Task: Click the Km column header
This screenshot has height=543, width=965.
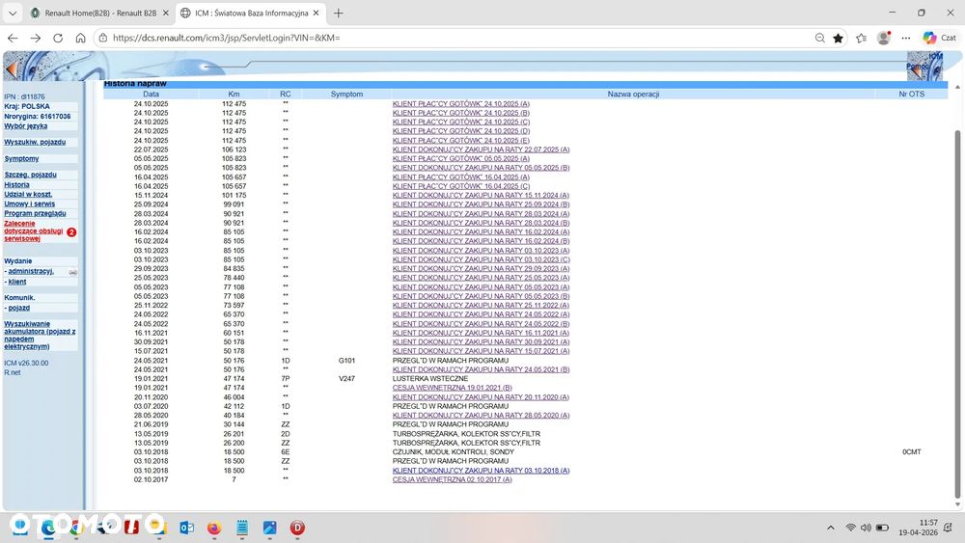Action: point(234,95)
